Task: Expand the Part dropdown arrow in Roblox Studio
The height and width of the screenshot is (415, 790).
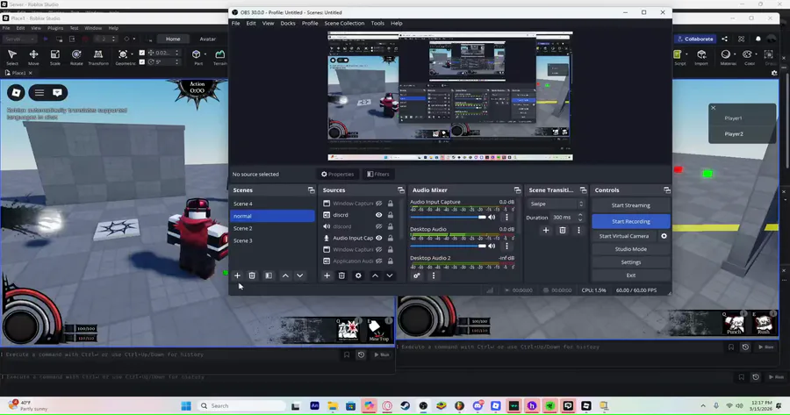Action: click(205, 54)
